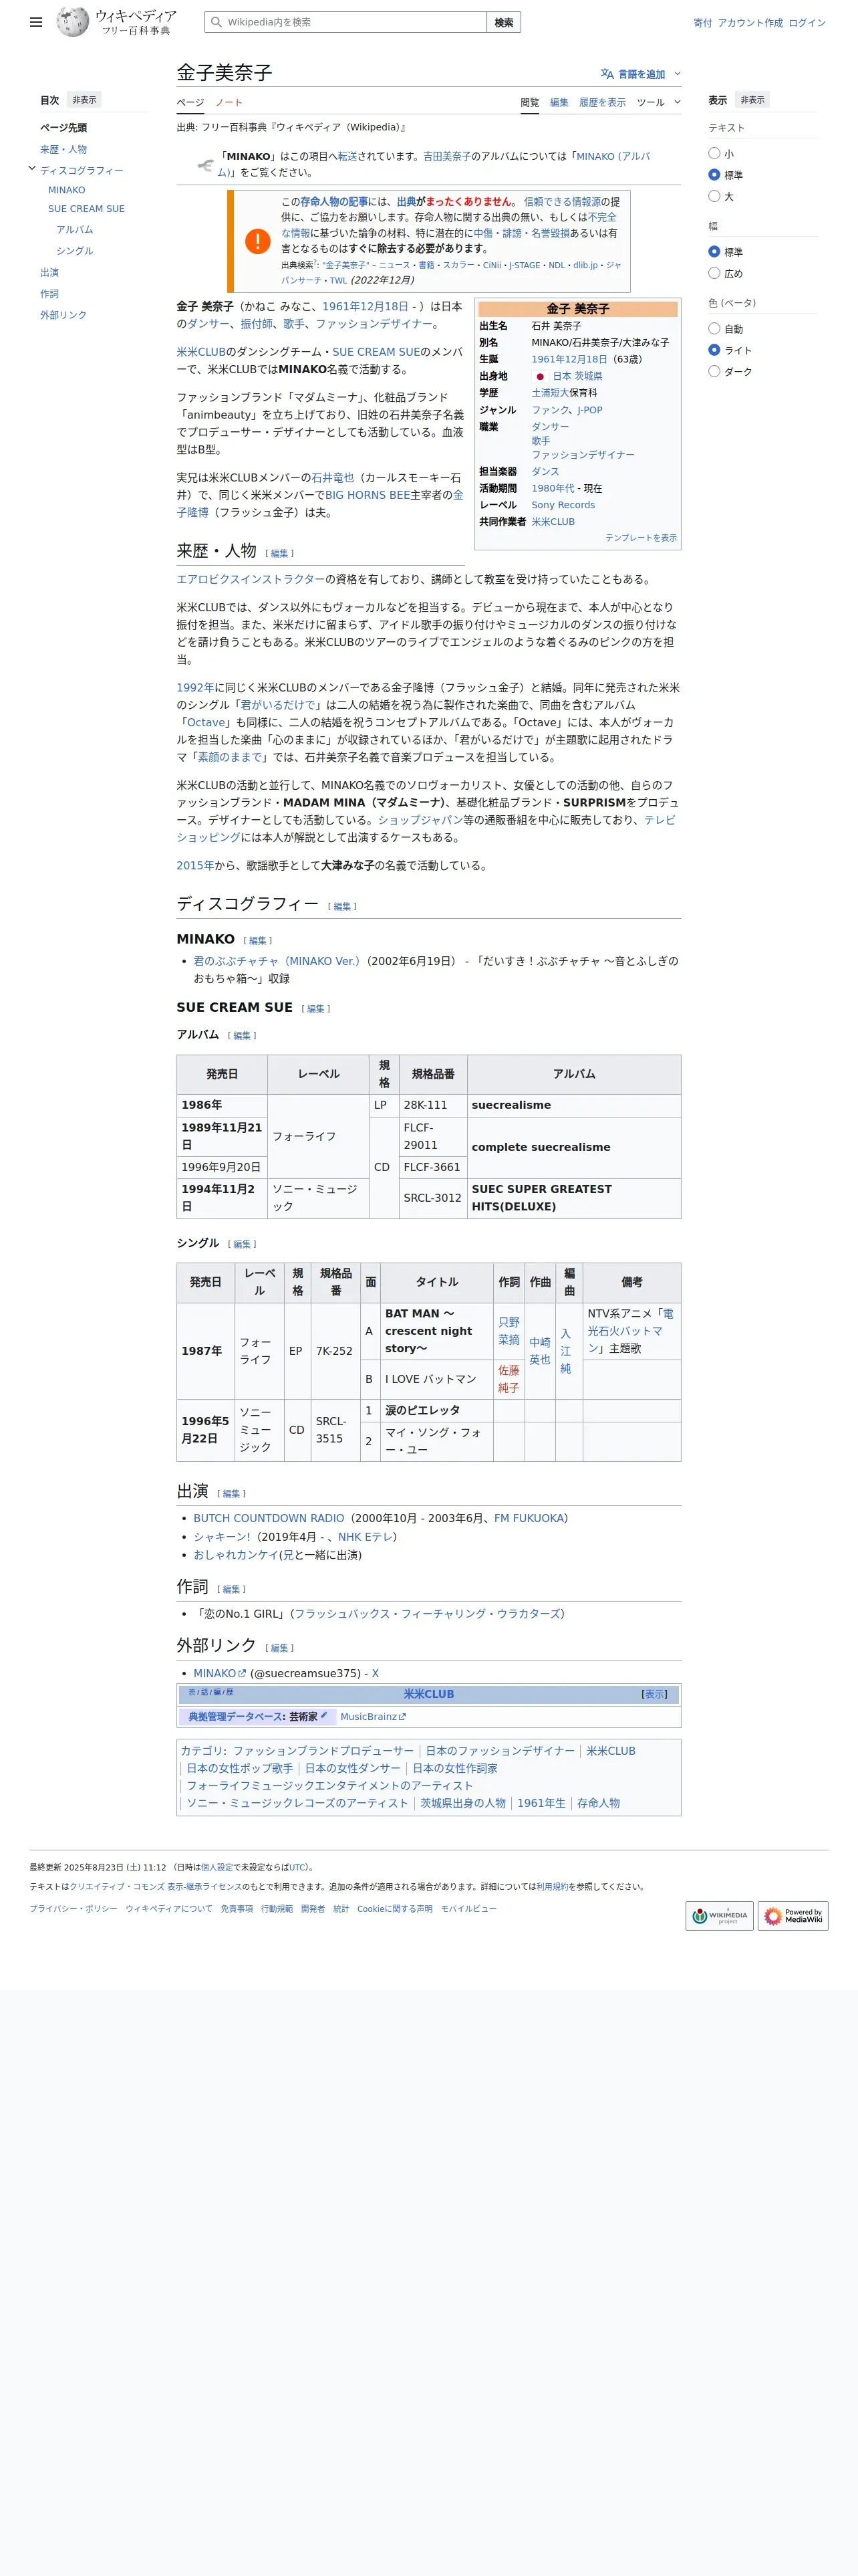Edit the ディスコグラフィー section
The height and width of the screenshot is (2576, 858).
pyautogui.click(x=343, y=906)
